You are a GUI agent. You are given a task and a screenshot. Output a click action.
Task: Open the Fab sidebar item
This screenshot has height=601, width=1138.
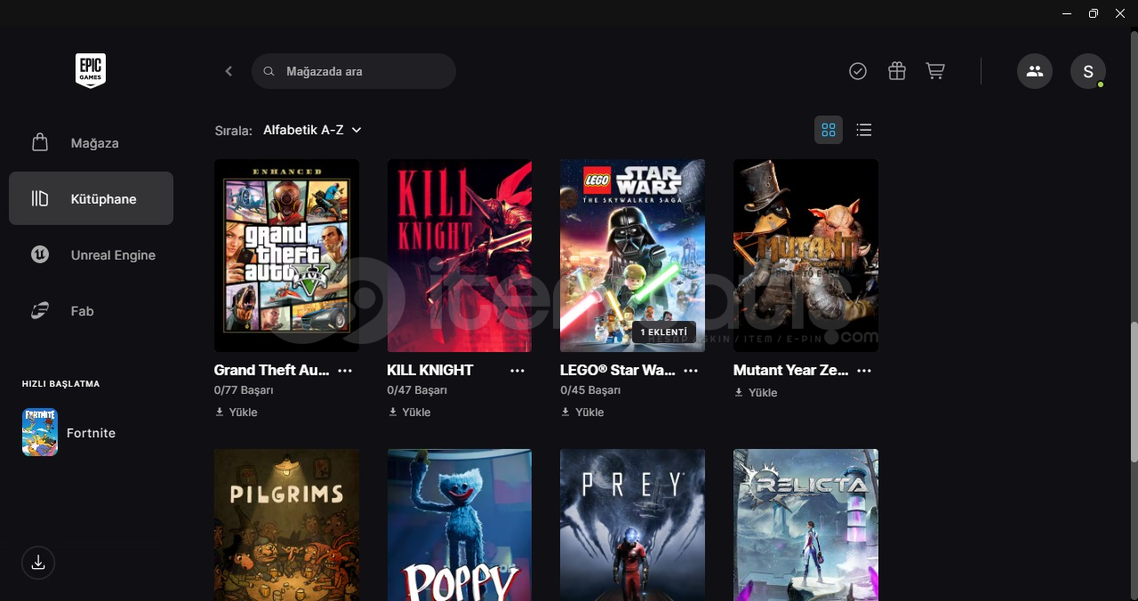[x=91, y=310]
